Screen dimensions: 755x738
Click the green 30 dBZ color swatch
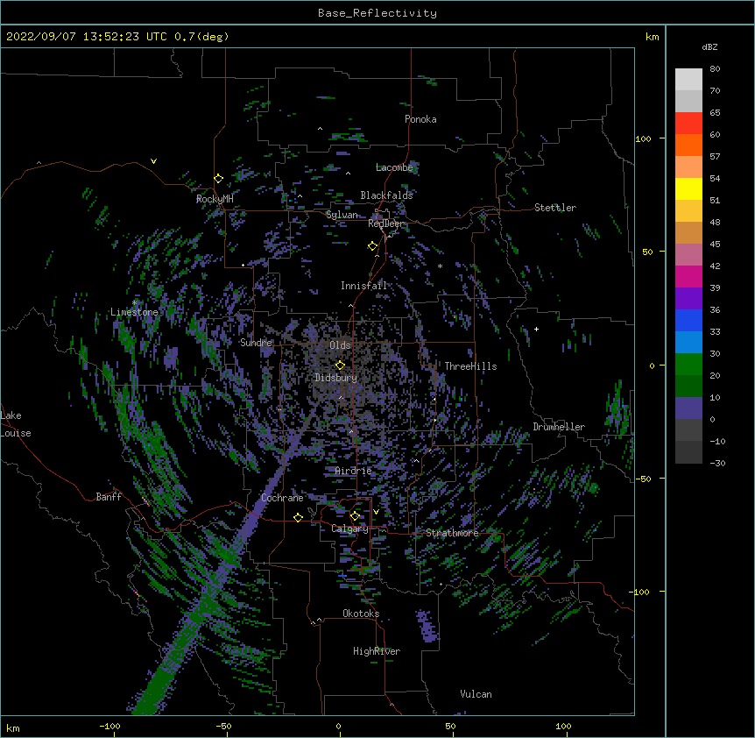pyautogui.click(x=688, y=365)
